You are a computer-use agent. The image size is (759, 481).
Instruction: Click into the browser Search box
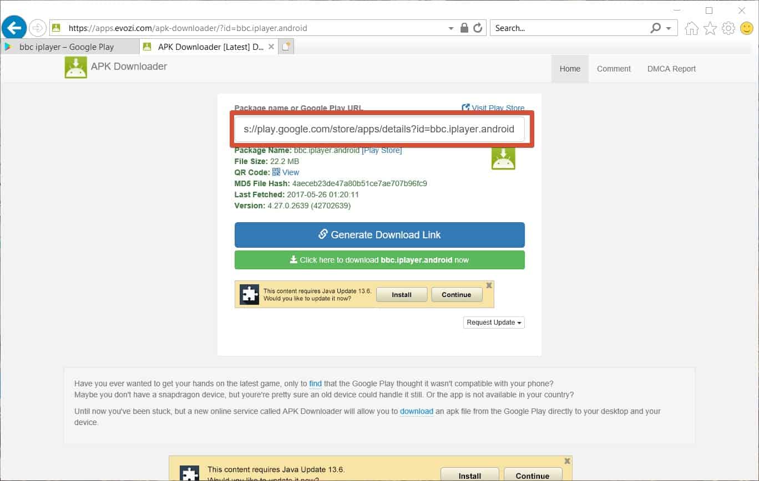tap(570, 28)
